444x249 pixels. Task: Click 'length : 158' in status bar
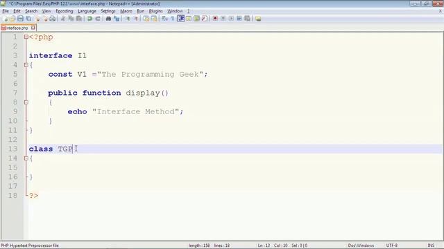pyautogui.click(x=199, y=246)
